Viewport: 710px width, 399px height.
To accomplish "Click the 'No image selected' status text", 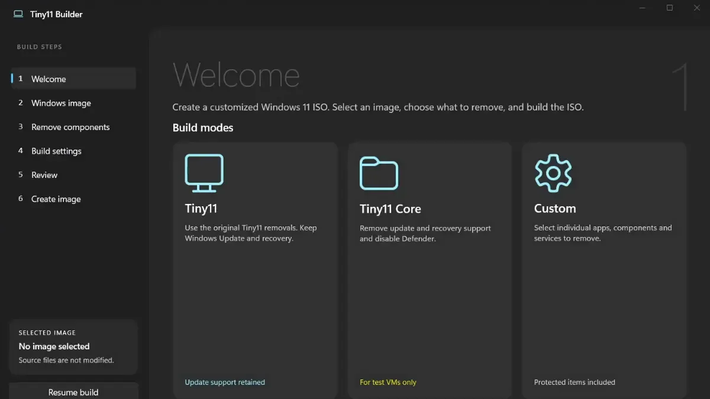I will 54,346.
